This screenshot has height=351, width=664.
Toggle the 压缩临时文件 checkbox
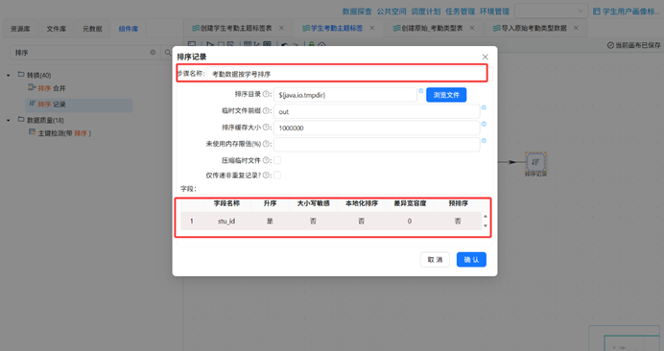(x=277, y=160)
